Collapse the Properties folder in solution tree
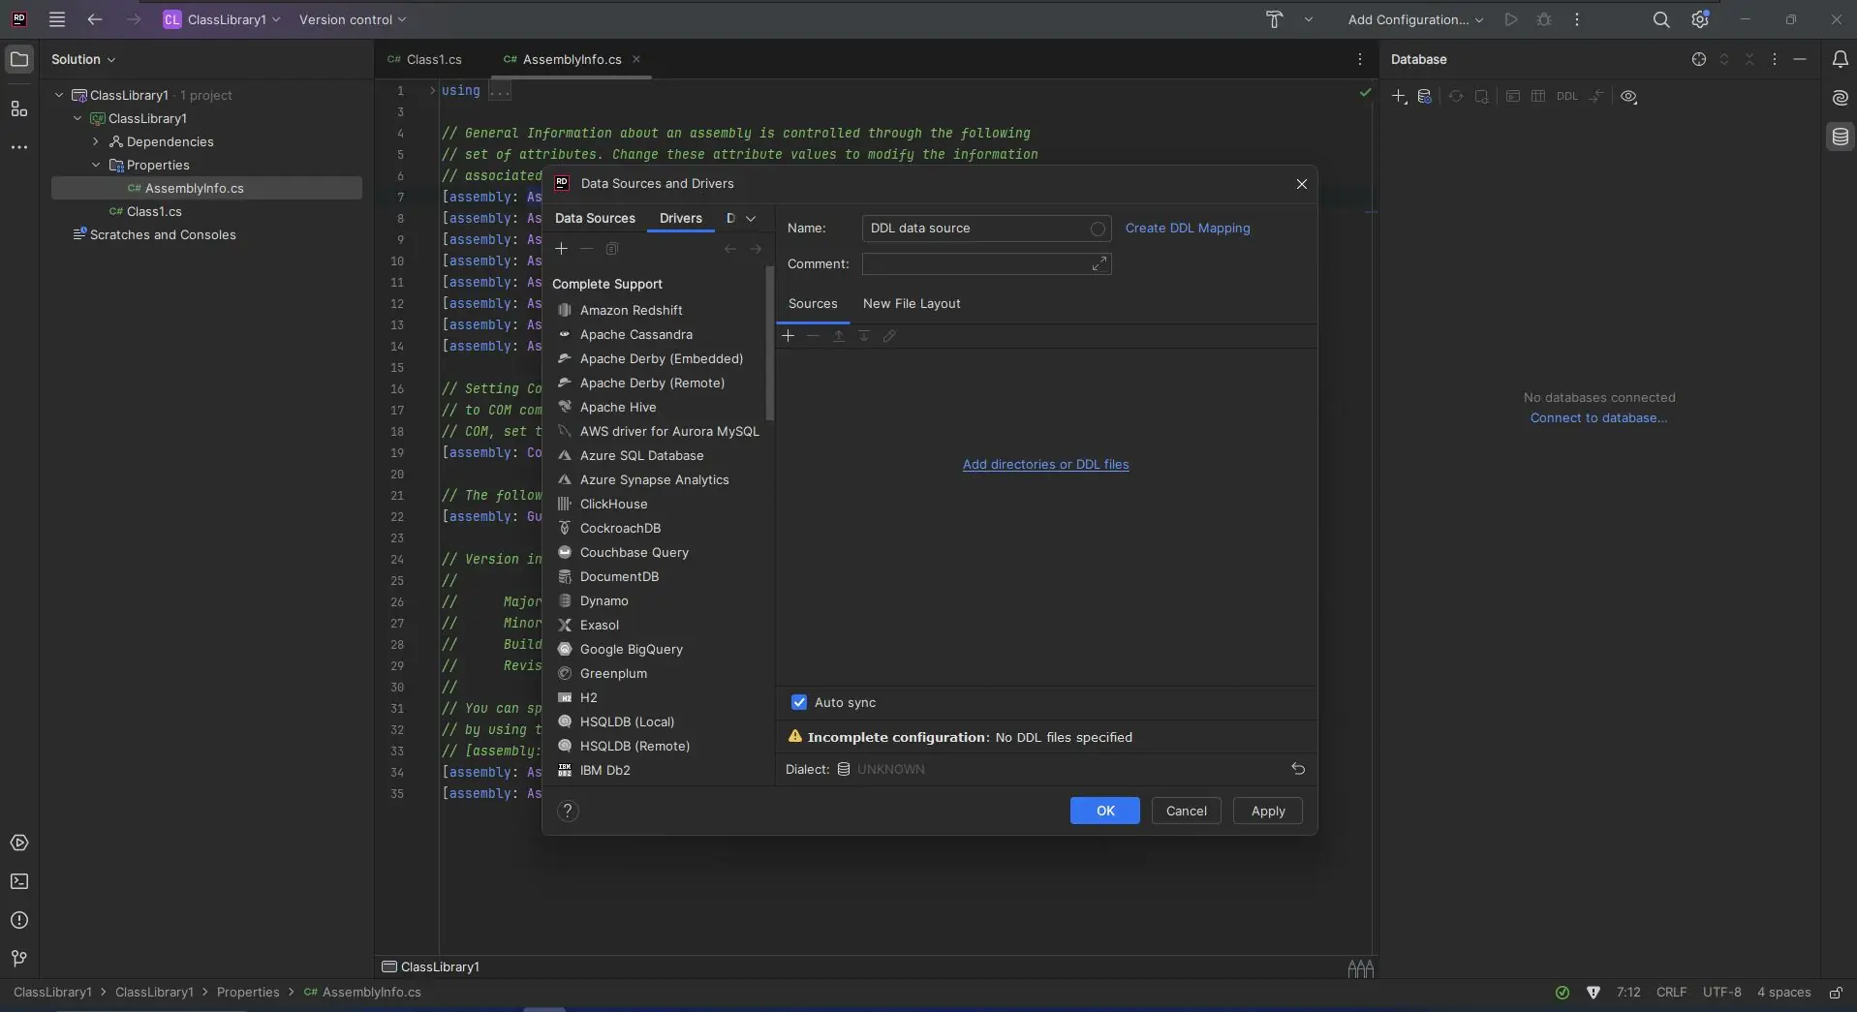The width and height of the screenshot is (1857, 1012). tap(96, 166)
